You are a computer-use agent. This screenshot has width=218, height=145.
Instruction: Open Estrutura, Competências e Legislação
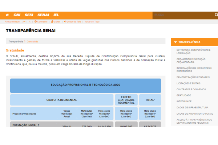point(193,51)
